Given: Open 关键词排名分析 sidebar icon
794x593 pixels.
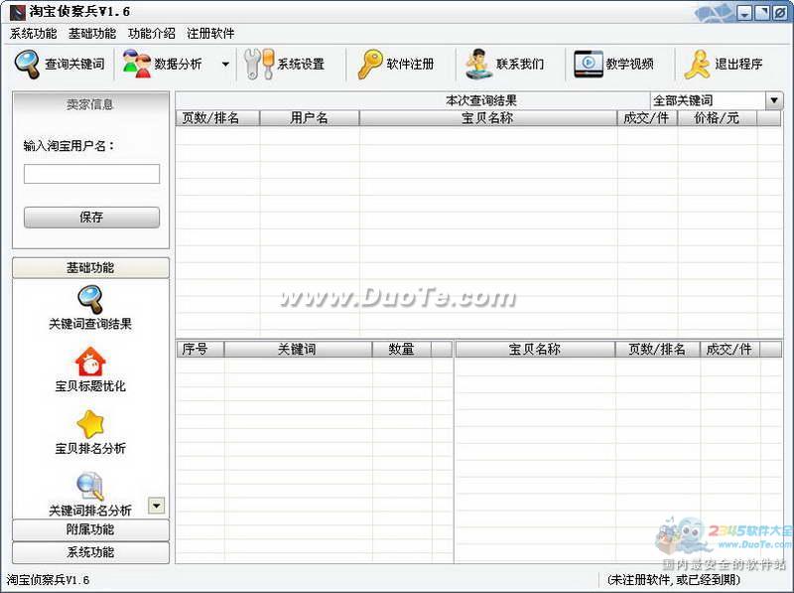Looking at the screenshot, I should [90, 486].
